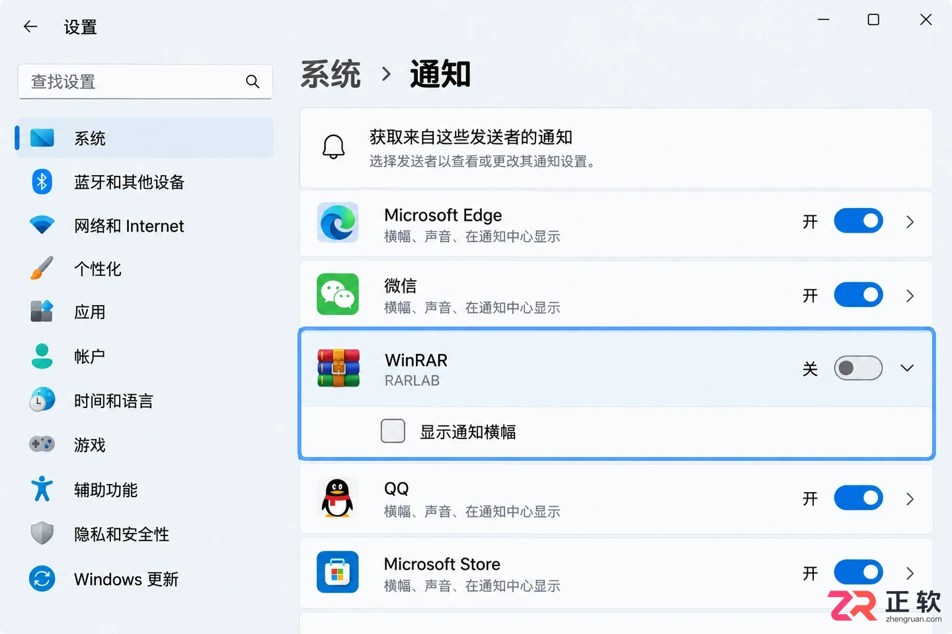Open 网络和 Internet settings
Image resolution: width=952 pixels, height=634 pixels.
(x=145, y=225)
